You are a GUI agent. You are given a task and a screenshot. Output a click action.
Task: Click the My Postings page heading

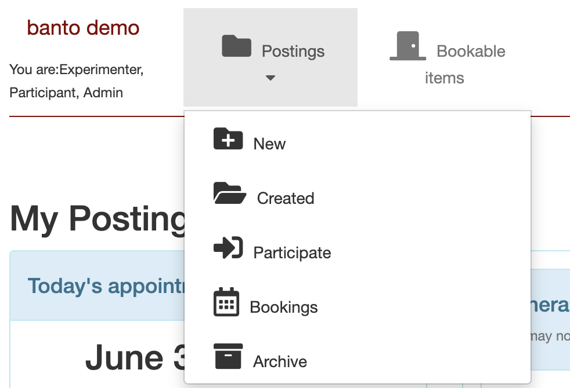click(96, 219)
